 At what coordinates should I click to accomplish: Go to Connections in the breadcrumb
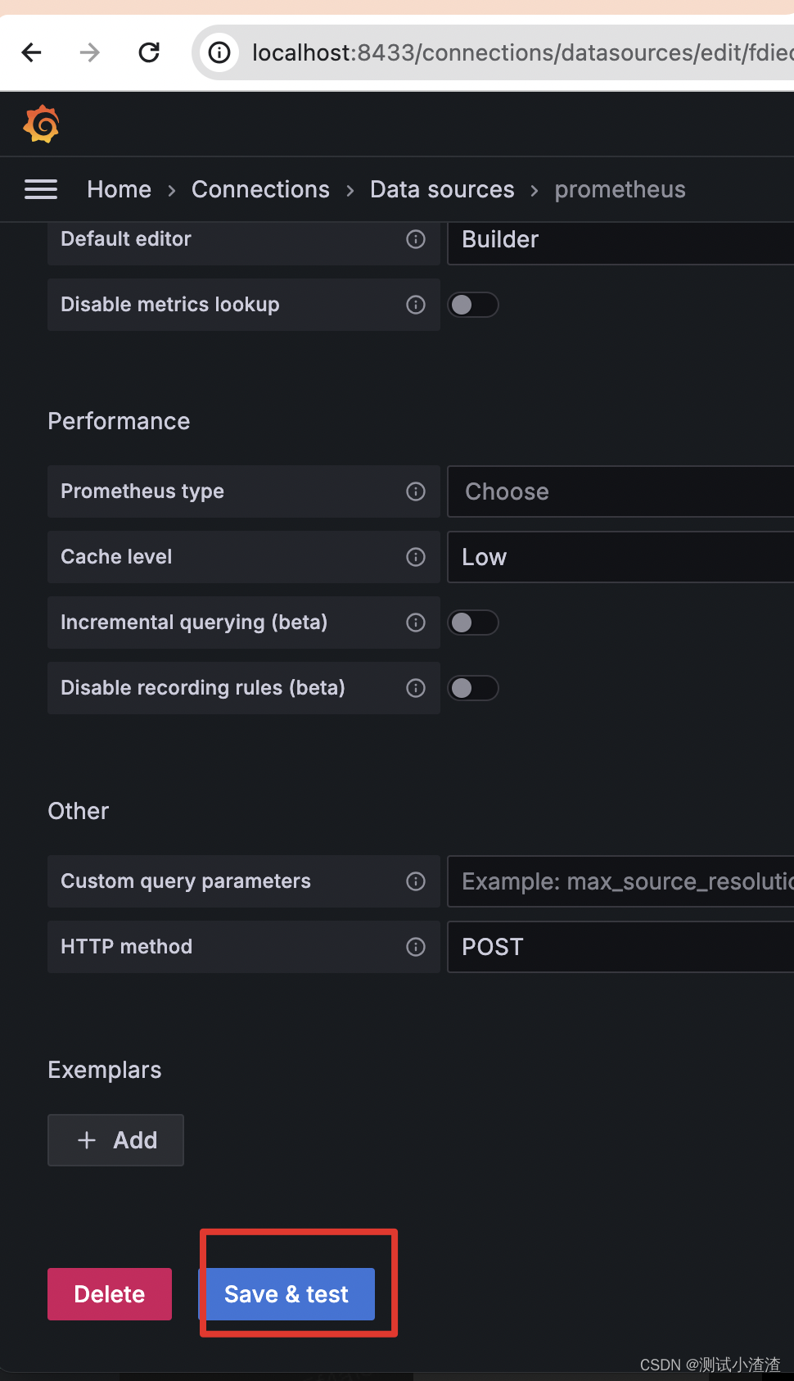[260, 190]
